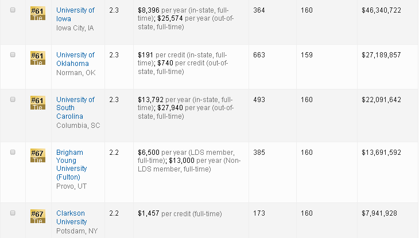Click the $27,189,857 amount for Oklahoma
Viewport: 419px width, 238px height.
[x=381, y=55]
